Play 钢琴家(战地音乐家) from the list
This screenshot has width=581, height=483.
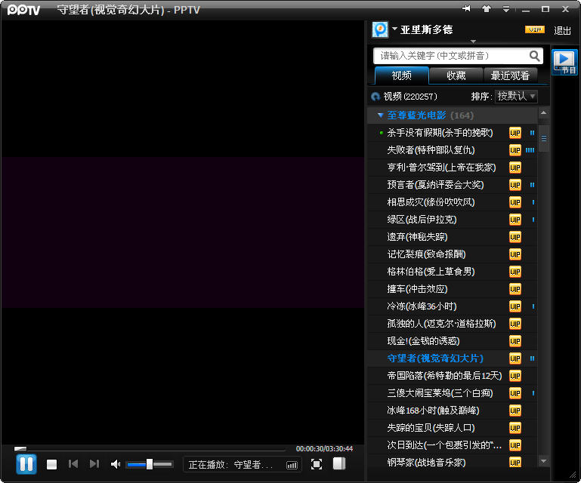click(x=426, y=462)
